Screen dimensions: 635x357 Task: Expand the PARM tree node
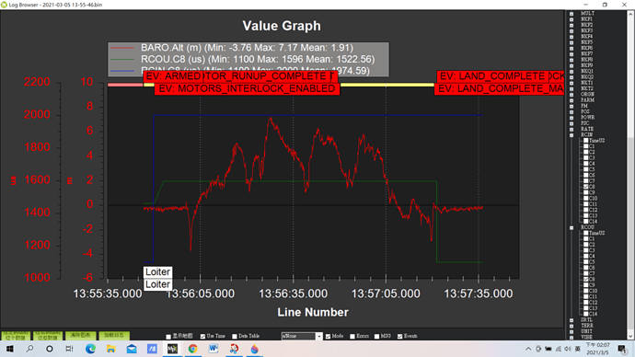571,100
